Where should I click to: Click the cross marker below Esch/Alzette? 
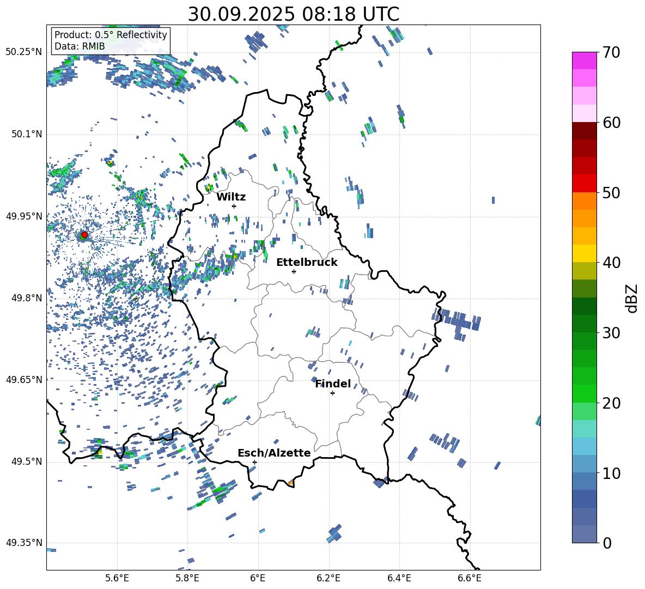point(254,462)
